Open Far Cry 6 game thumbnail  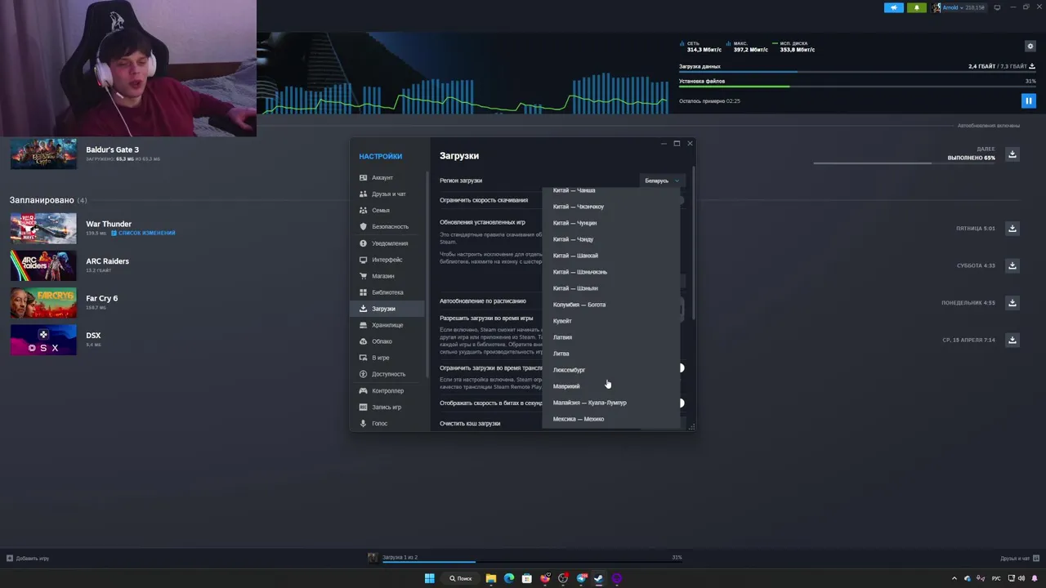pyautogui.click(x=43, y=303)
